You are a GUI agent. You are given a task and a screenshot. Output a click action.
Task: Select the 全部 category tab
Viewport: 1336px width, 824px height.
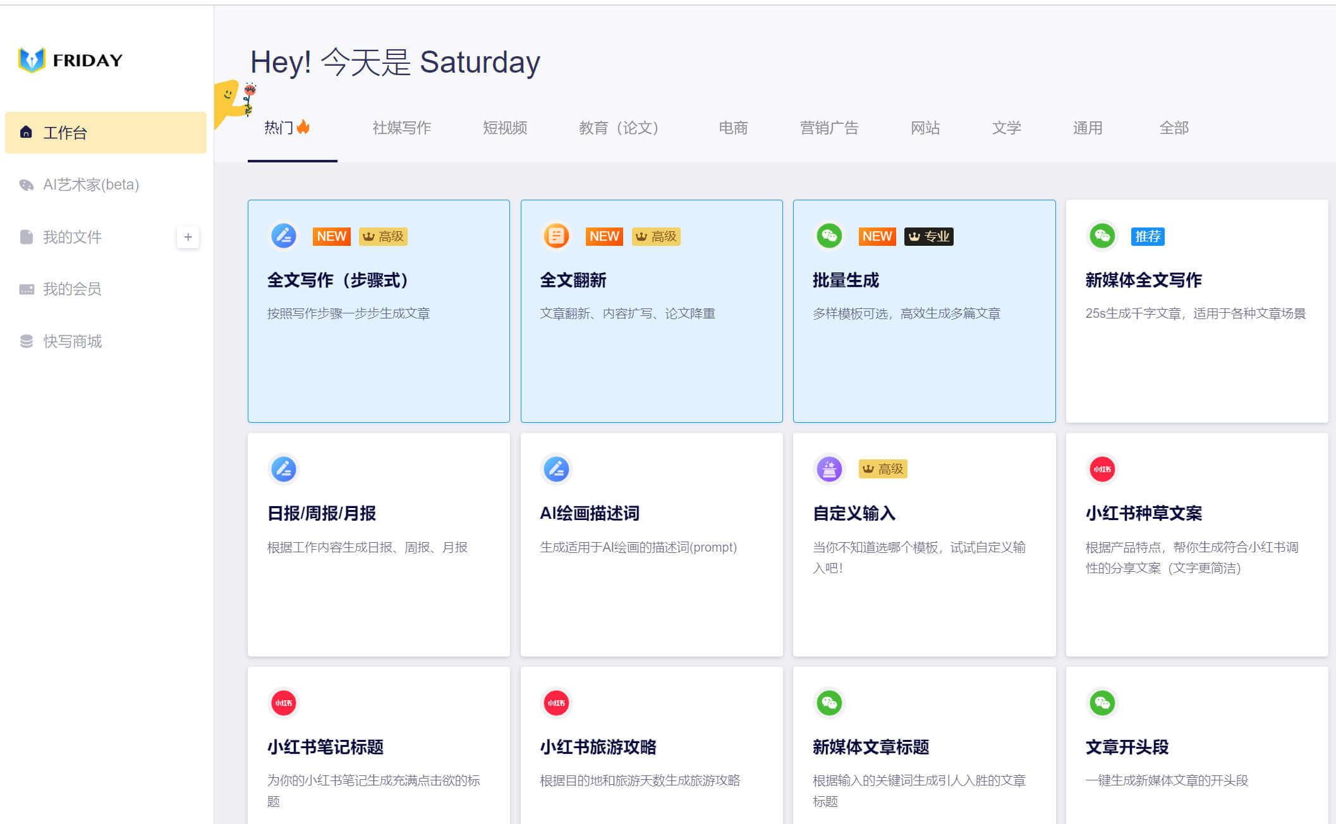pos(1174,128)
